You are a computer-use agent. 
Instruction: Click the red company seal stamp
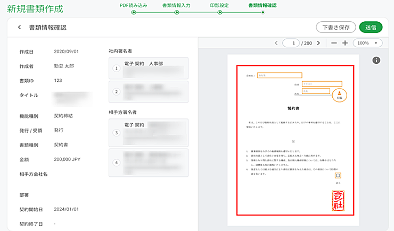(338, 201)
